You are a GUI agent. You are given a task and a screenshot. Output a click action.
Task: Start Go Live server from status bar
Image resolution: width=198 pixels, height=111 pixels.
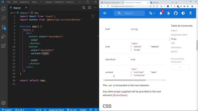[72, 110]
